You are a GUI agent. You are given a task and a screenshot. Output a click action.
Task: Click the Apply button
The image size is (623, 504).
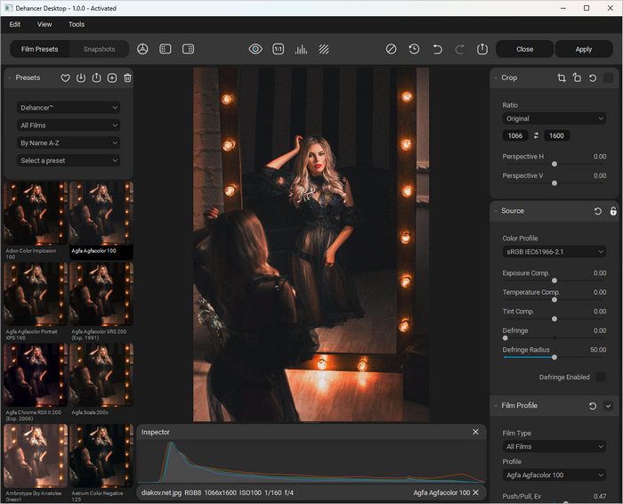click(x=583, y=49)
